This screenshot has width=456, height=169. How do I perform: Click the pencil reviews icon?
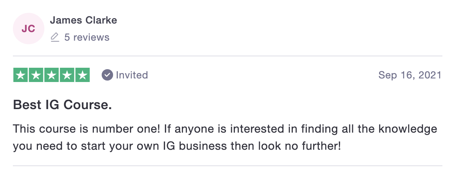tap(55, 37)
